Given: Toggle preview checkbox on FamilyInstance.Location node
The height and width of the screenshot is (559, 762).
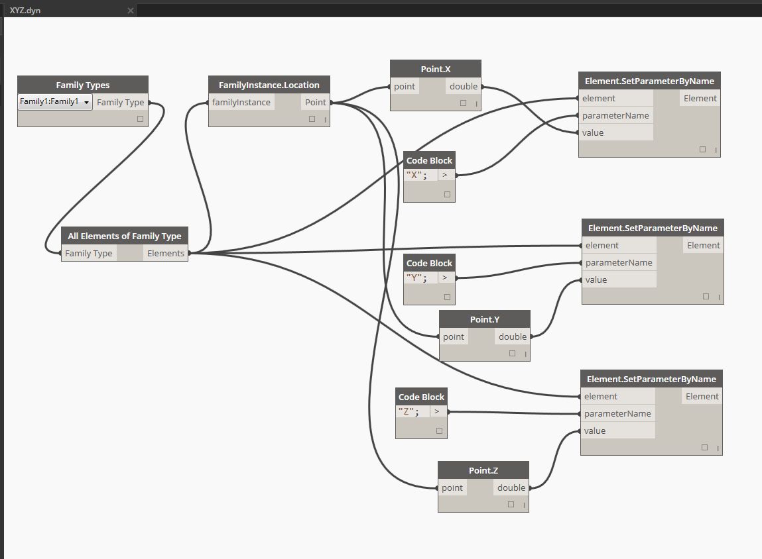Looking at the screenshot, I should pos(312,119).
